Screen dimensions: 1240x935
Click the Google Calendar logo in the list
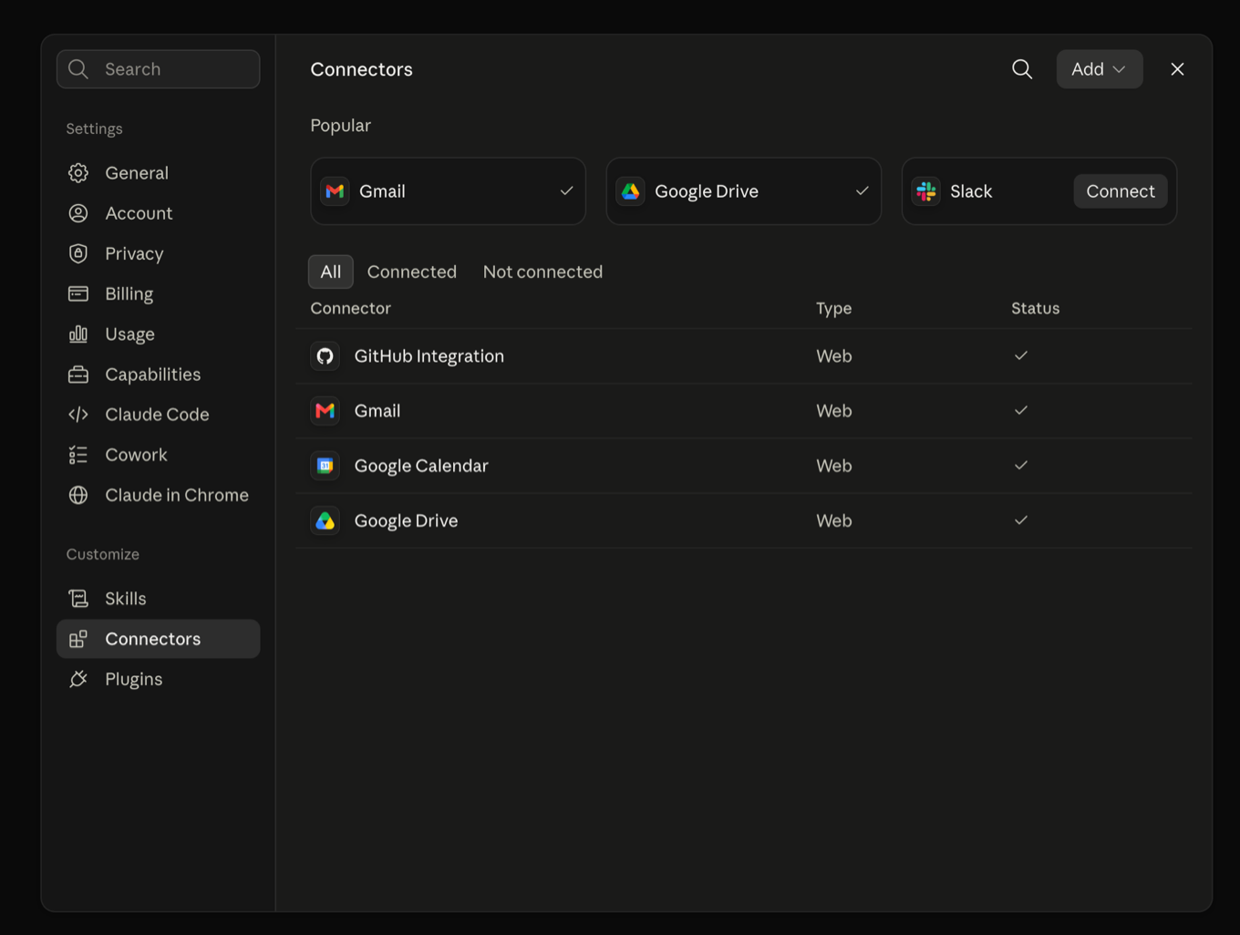pos(325,466)
